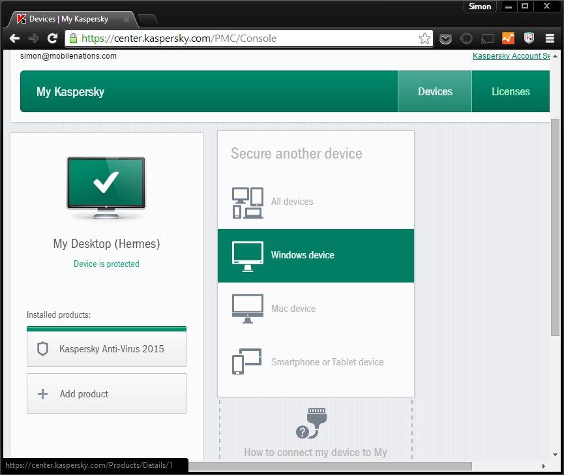Open a new browser tab
Screen dimensions: 564x475
pyautogui.click(x=148, y=19)
